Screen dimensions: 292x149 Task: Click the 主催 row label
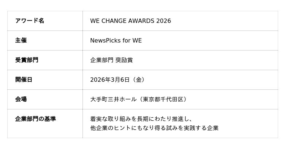(21, 40)
